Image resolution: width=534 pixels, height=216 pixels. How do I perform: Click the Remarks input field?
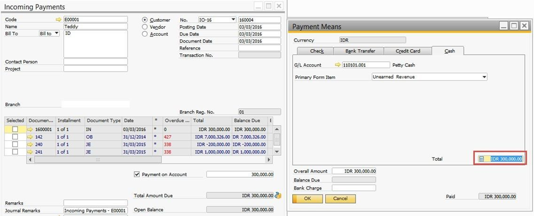[x=96, y=203]
